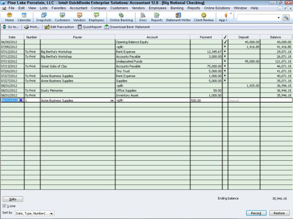Expand the toolbar search field dropdown arrow
Viewport: 293px width, 219px height.
coord(278,18)
